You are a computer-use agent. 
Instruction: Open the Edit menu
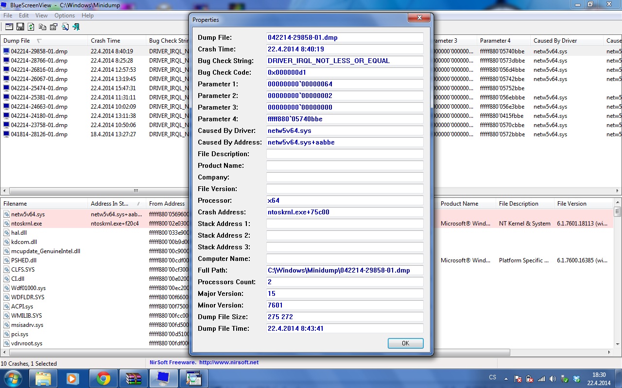(24, 16)
